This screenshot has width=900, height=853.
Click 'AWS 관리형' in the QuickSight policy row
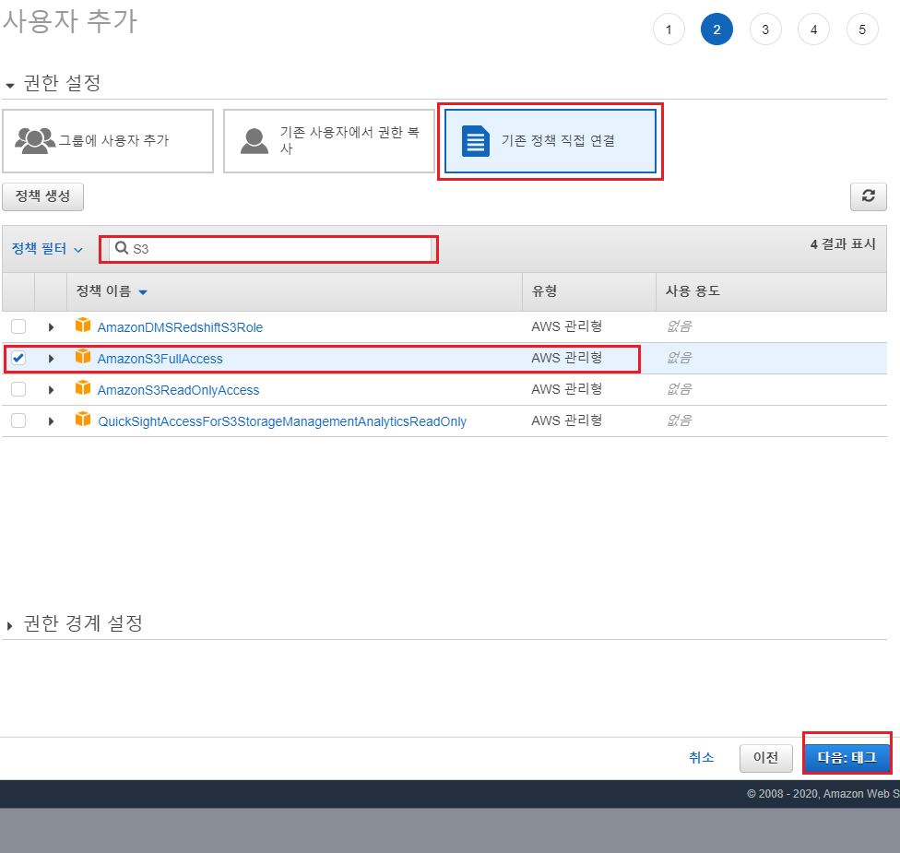point(566,421)
